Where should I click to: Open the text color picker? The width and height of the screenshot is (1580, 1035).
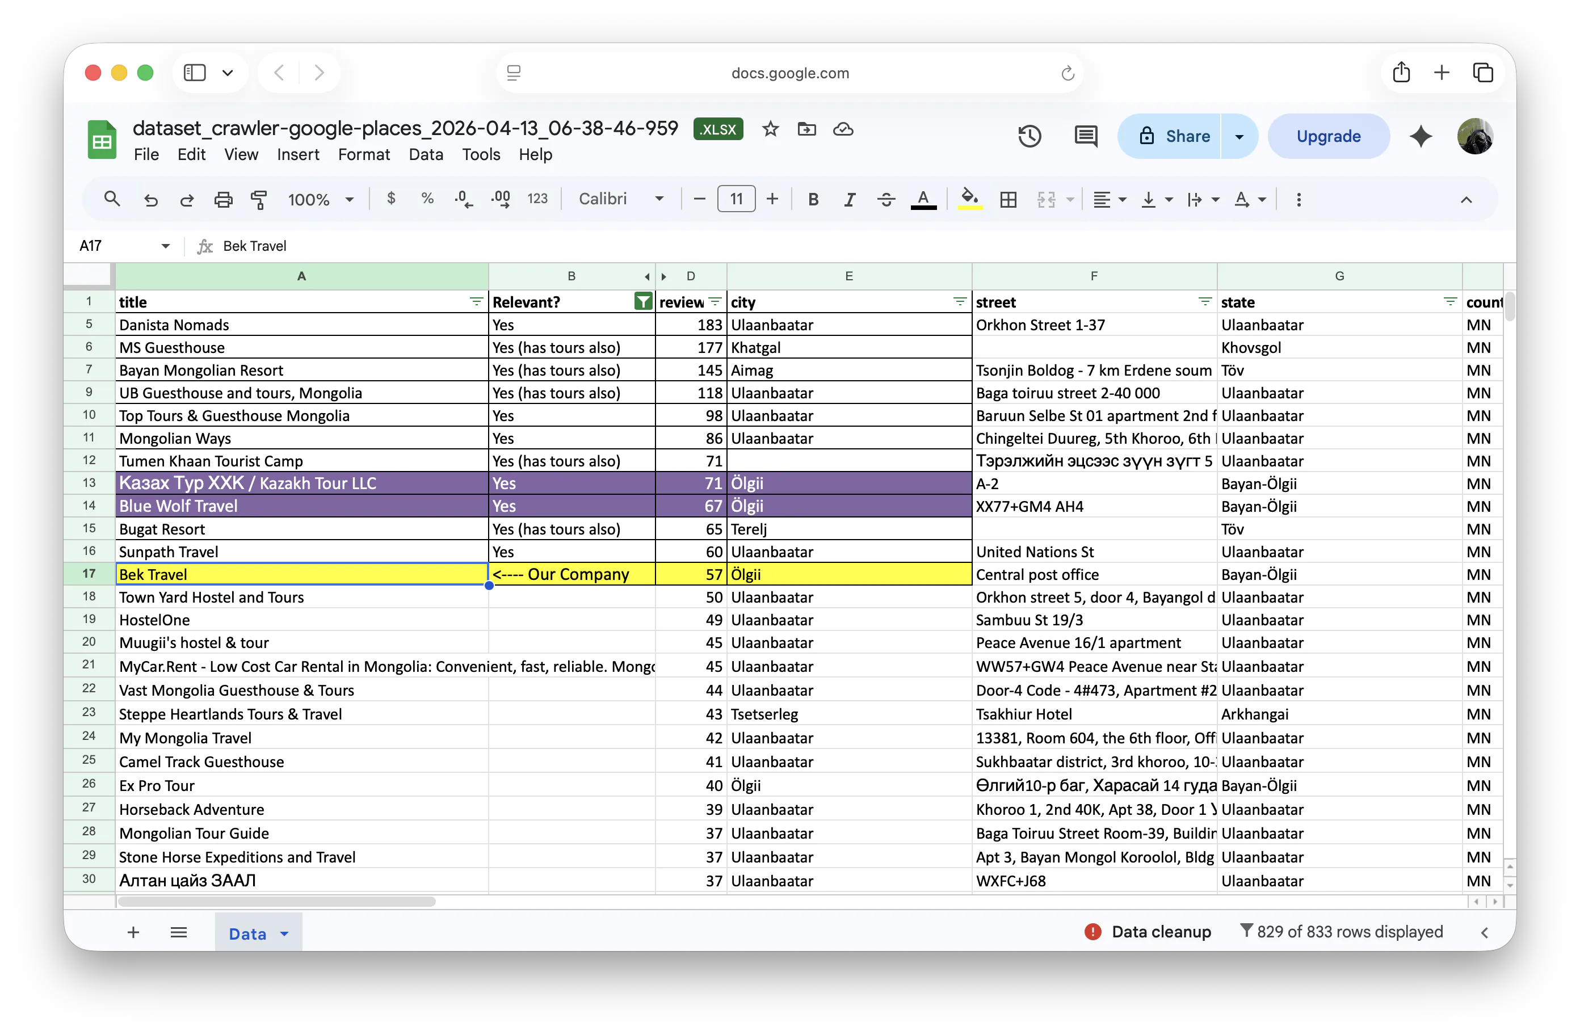coord(923,199)
